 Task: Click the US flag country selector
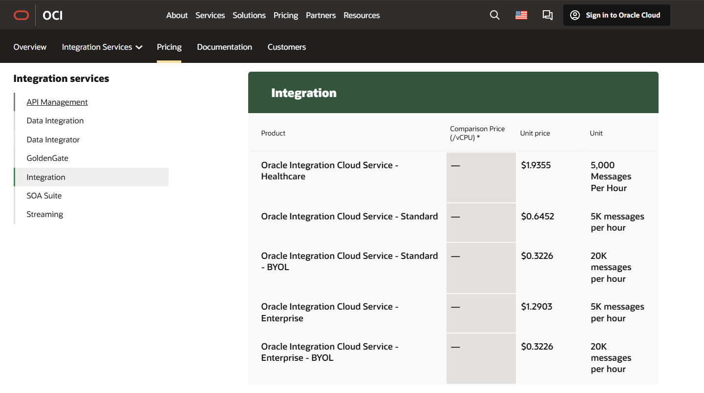[521, 15]
